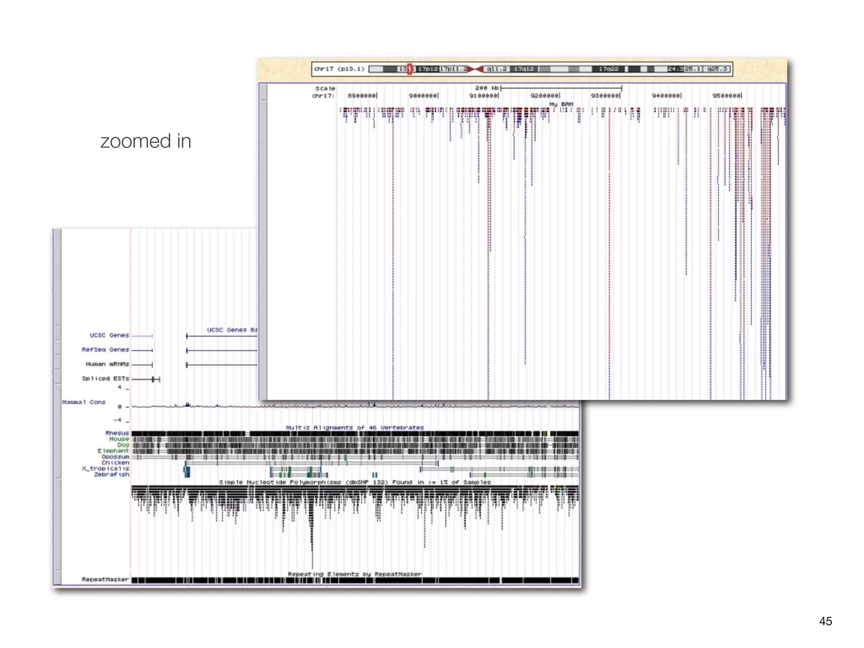Click gray config bar beside RefSeq Genes track

point(58,348)
